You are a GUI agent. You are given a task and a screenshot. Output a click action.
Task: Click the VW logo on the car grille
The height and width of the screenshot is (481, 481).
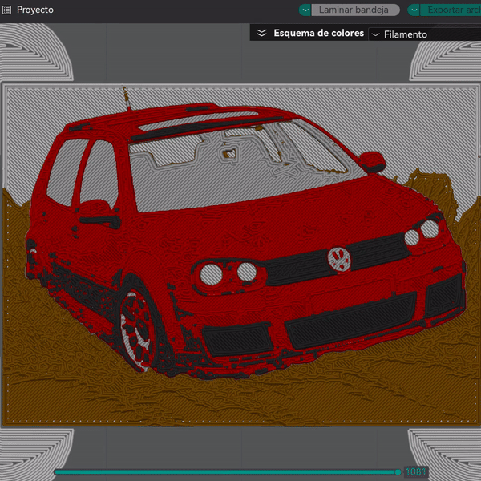(x=339, y=258)
